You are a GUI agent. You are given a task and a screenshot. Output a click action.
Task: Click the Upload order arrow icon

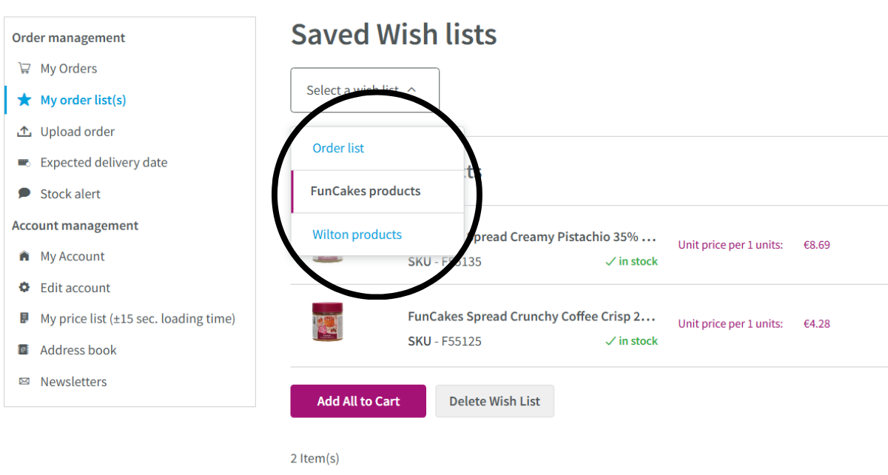point(24,132)
